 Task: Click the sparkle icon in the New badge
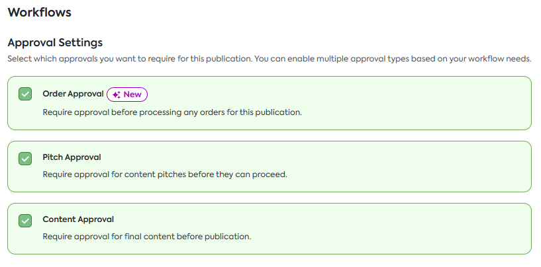tap(116, 95)
